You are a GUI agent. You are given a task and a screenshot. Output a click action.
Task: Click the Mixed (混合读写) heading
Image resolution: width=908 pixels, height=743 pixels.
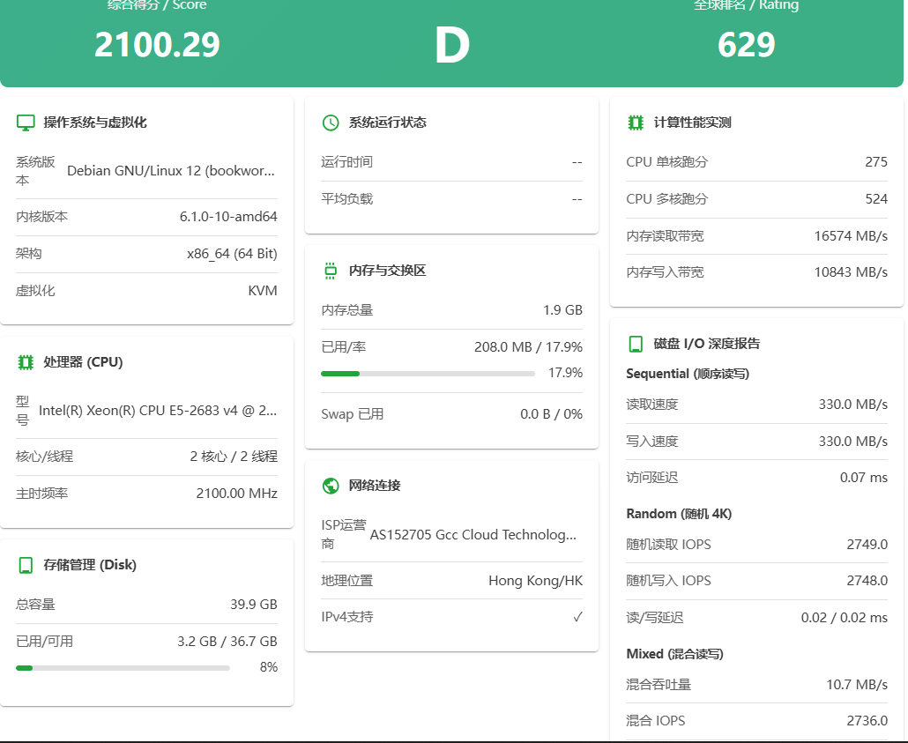[674, 654]
